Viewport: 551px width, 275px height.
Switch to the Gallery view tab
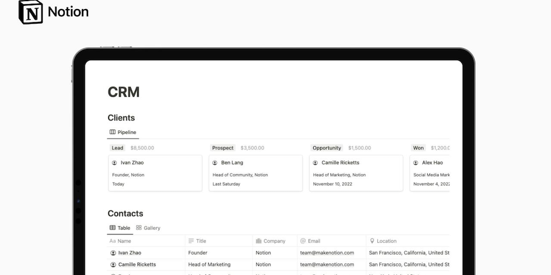[148, 228]
